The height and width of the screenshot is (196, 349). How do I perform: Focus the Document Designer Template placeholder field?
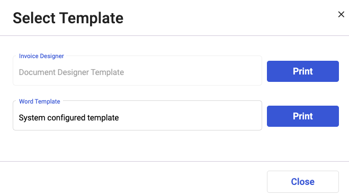click(x=137, y=71)
